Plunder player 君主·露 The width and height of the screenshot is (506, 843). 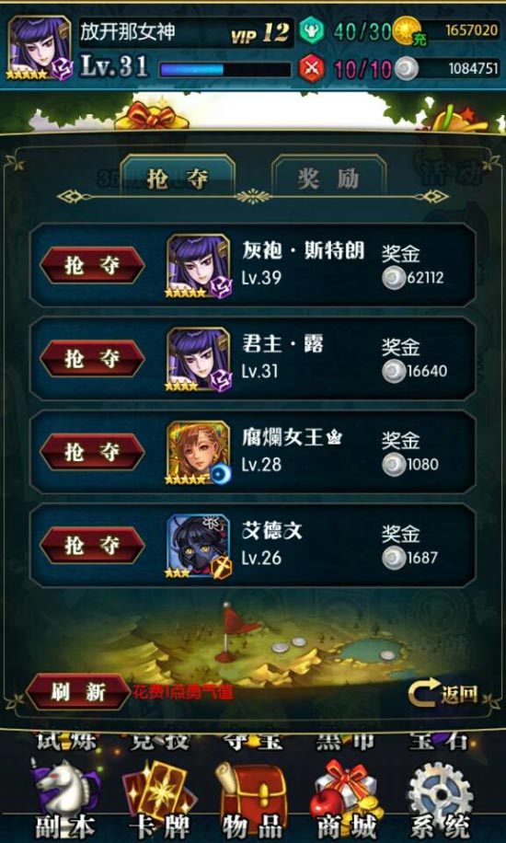[93, 359]
